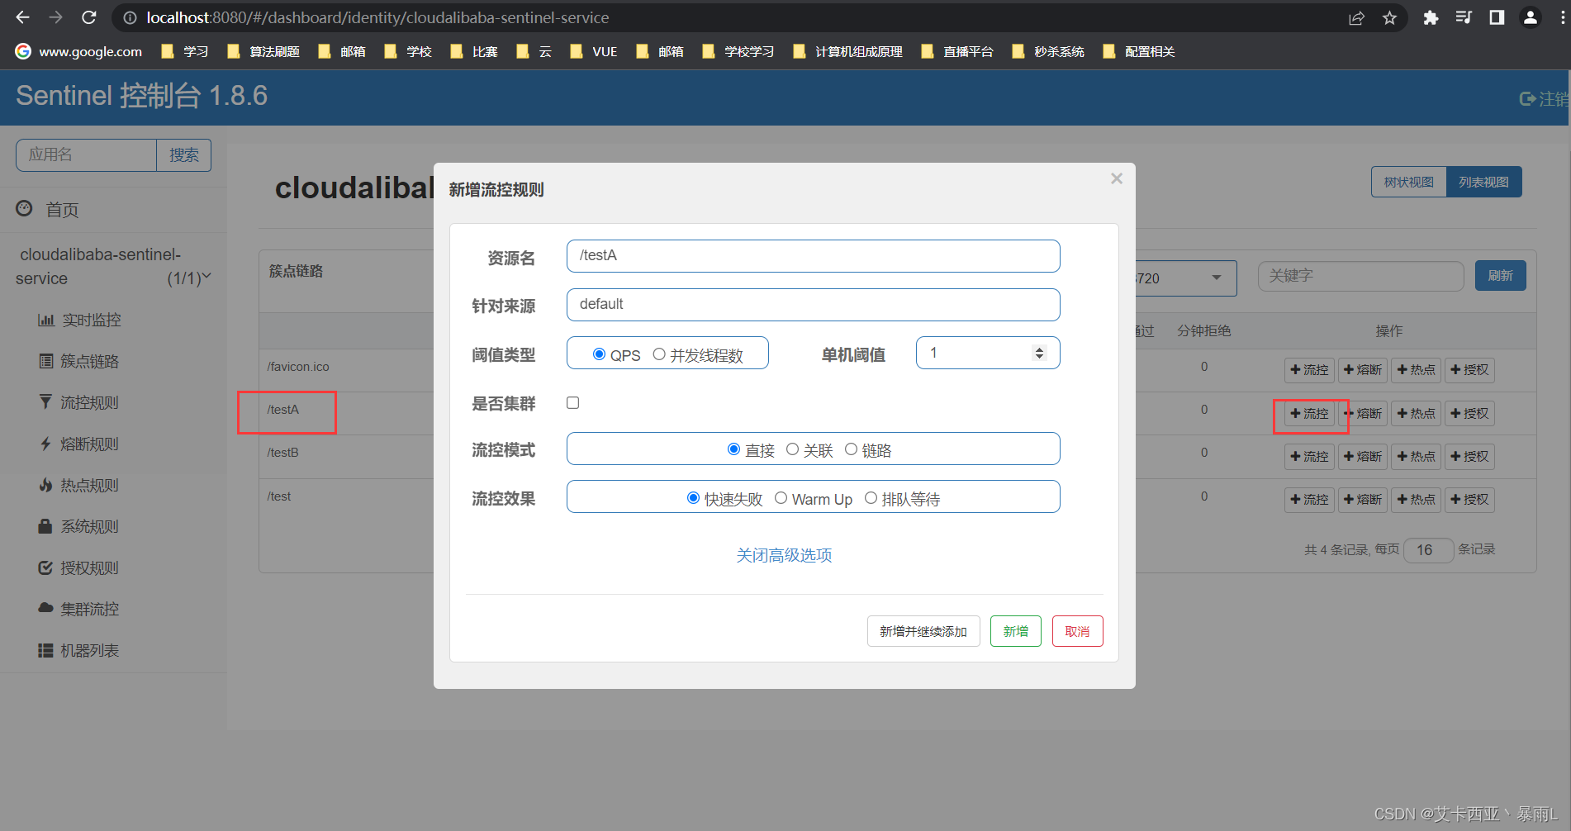Select 直接 flow control mode
This screenshot has height=831, width=1571.
click(733, 449)
